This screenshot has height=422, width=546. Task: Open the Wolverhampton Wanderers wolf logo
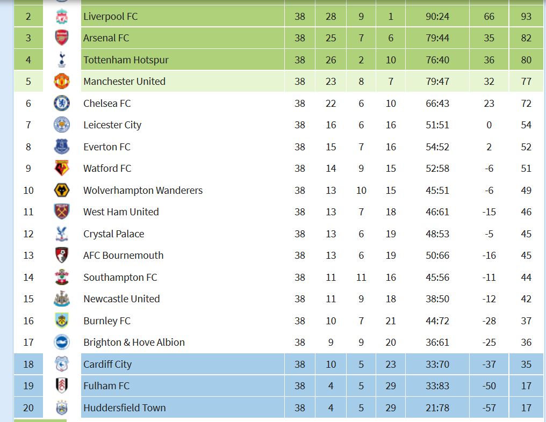coord(62,190)
